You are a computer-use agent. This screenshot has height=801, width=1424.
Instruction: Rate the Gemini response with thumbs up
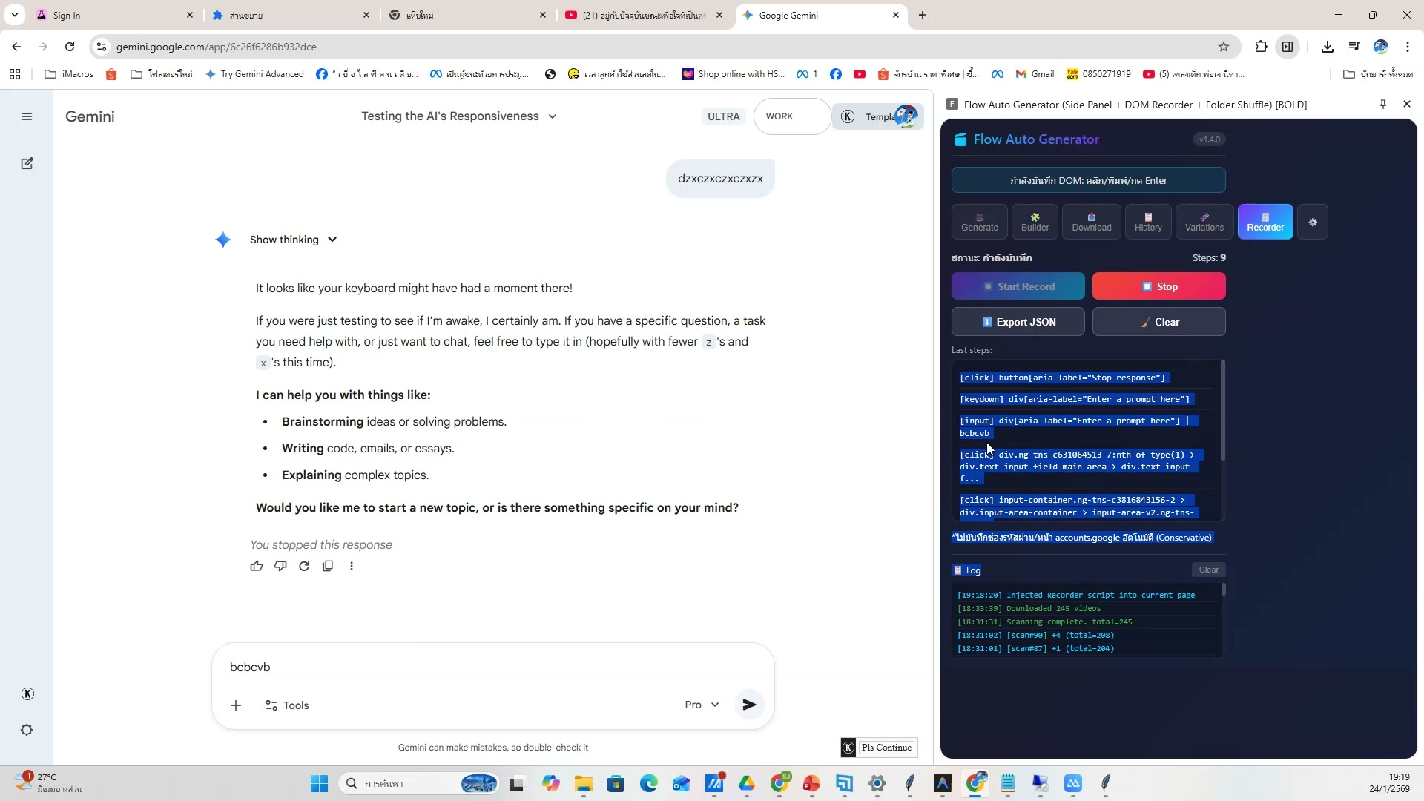point(257,566)
